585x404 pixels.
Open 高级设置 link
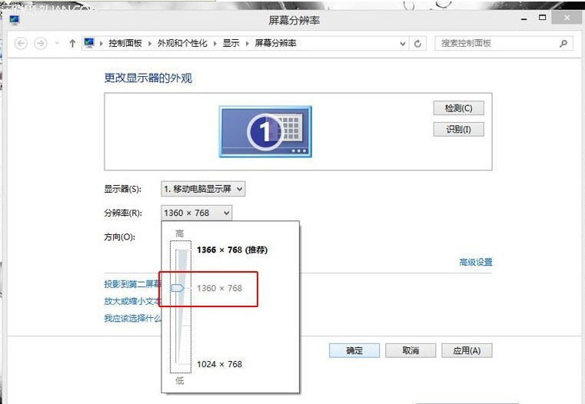tap(476, 263)
